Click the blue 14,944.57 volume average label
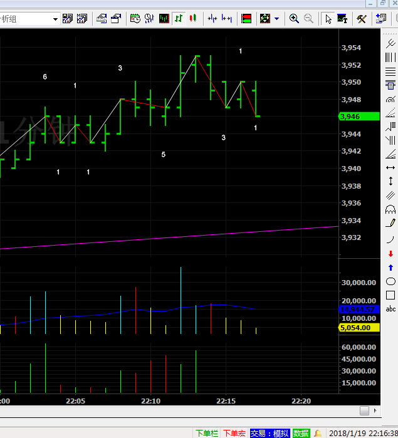This screenshot has width=398, height=438. pos(359,310)
